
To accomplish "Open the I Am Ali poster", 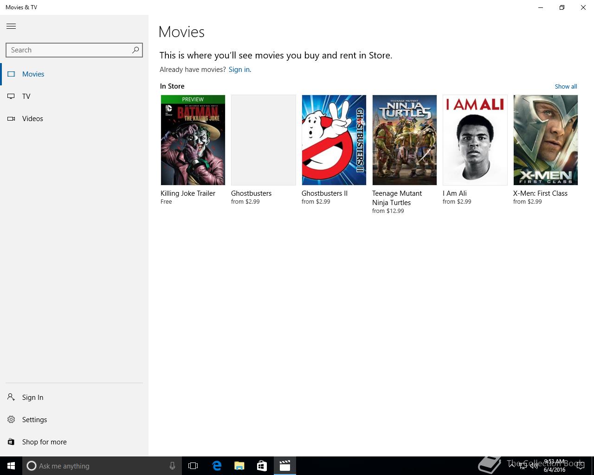I will coord(475,140).
